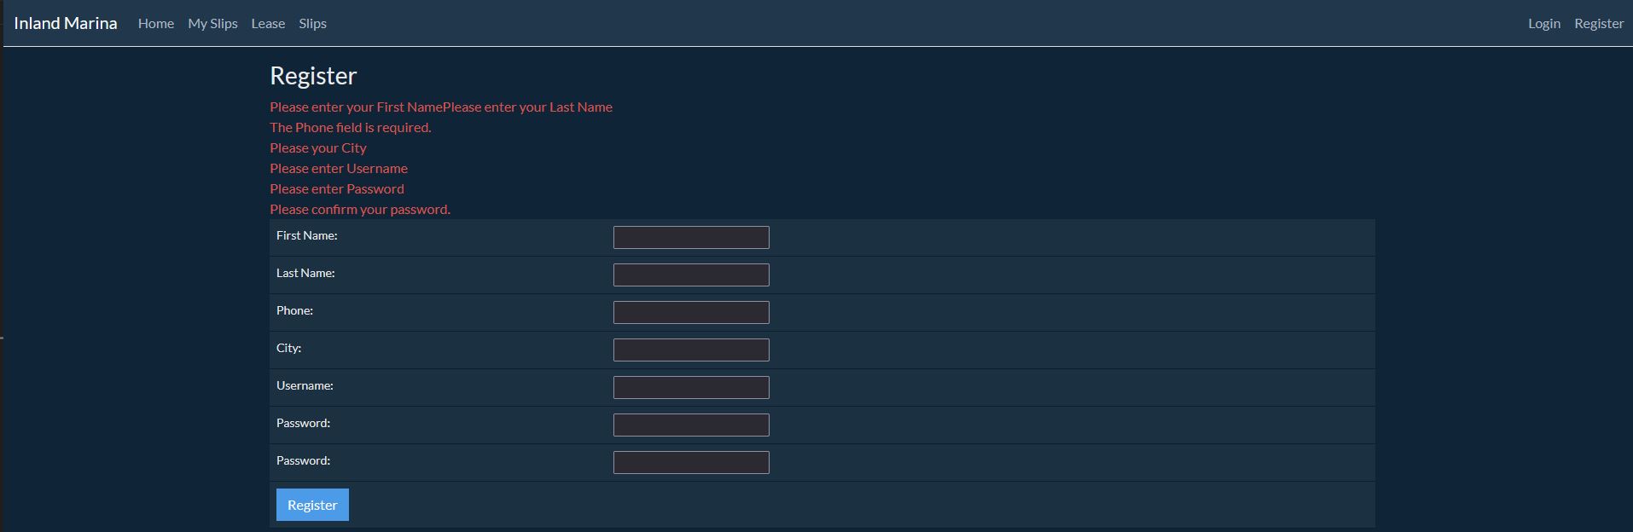Focus the First Name text field
This screenshot has width=1633, height=532.
(691, 238)
